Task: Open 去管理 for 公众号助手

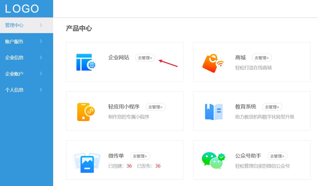Action: (277, 156)
